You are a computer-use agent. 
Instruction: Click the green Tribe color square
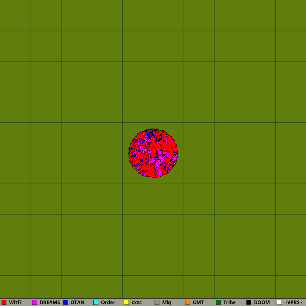tap(218, 302)
